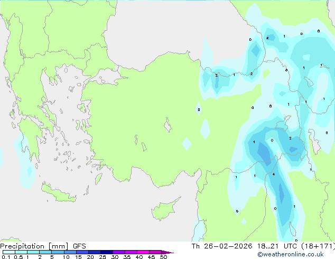Select the 10–15 mm legend swatch

[x=70, y=252]
